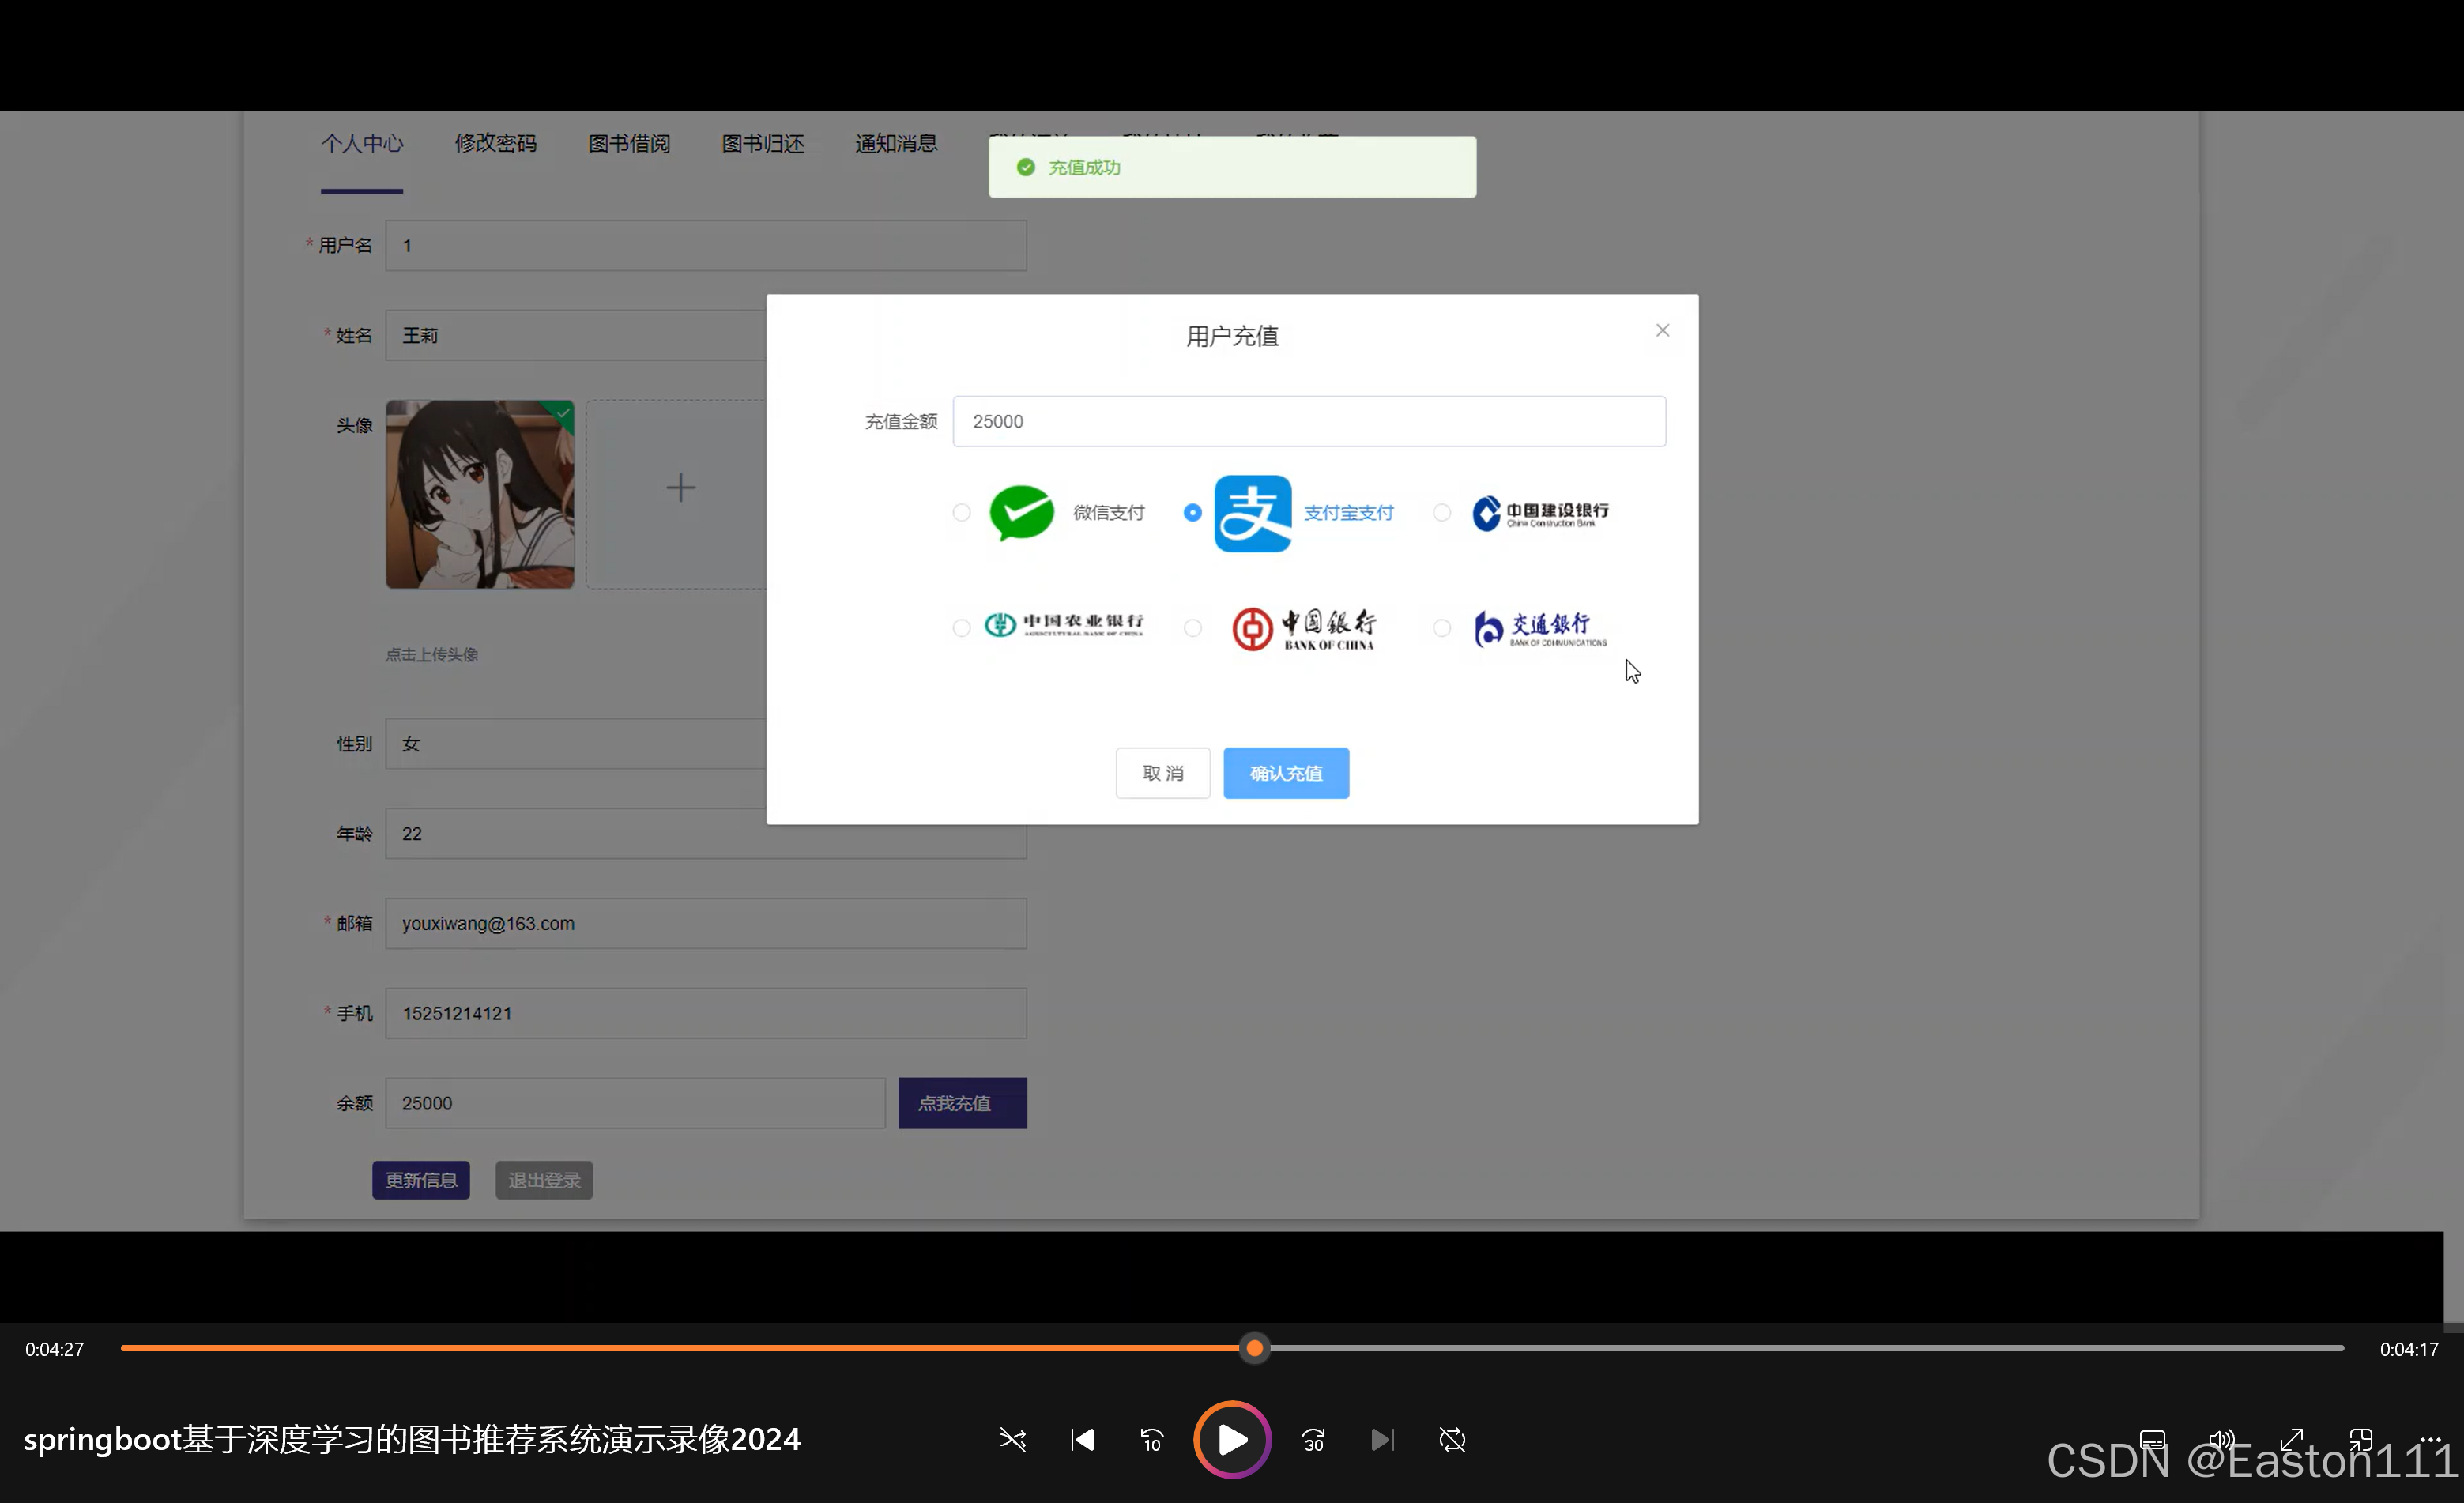The height and width of the screenshot is (1503, 2464).
Task: Select the 中国建设银行 radio button
Action: tap(1441, 513)
